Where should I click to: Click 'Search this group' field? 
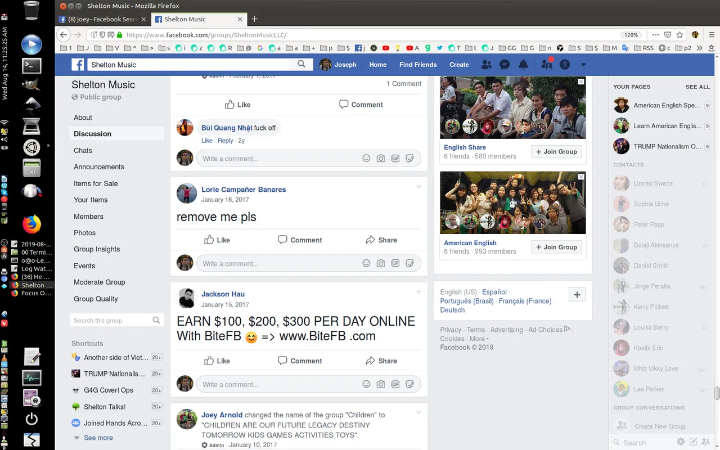pyautogui.click(x=117, y=320)
